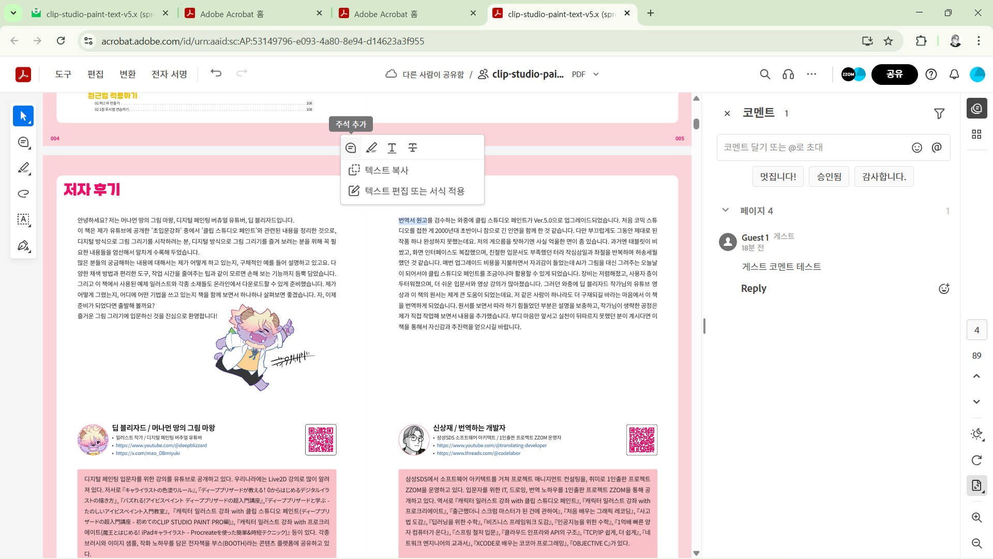Click the strikethrough text icon in popup
This screenshot has width=993, height=559.
tap(413, 148)
